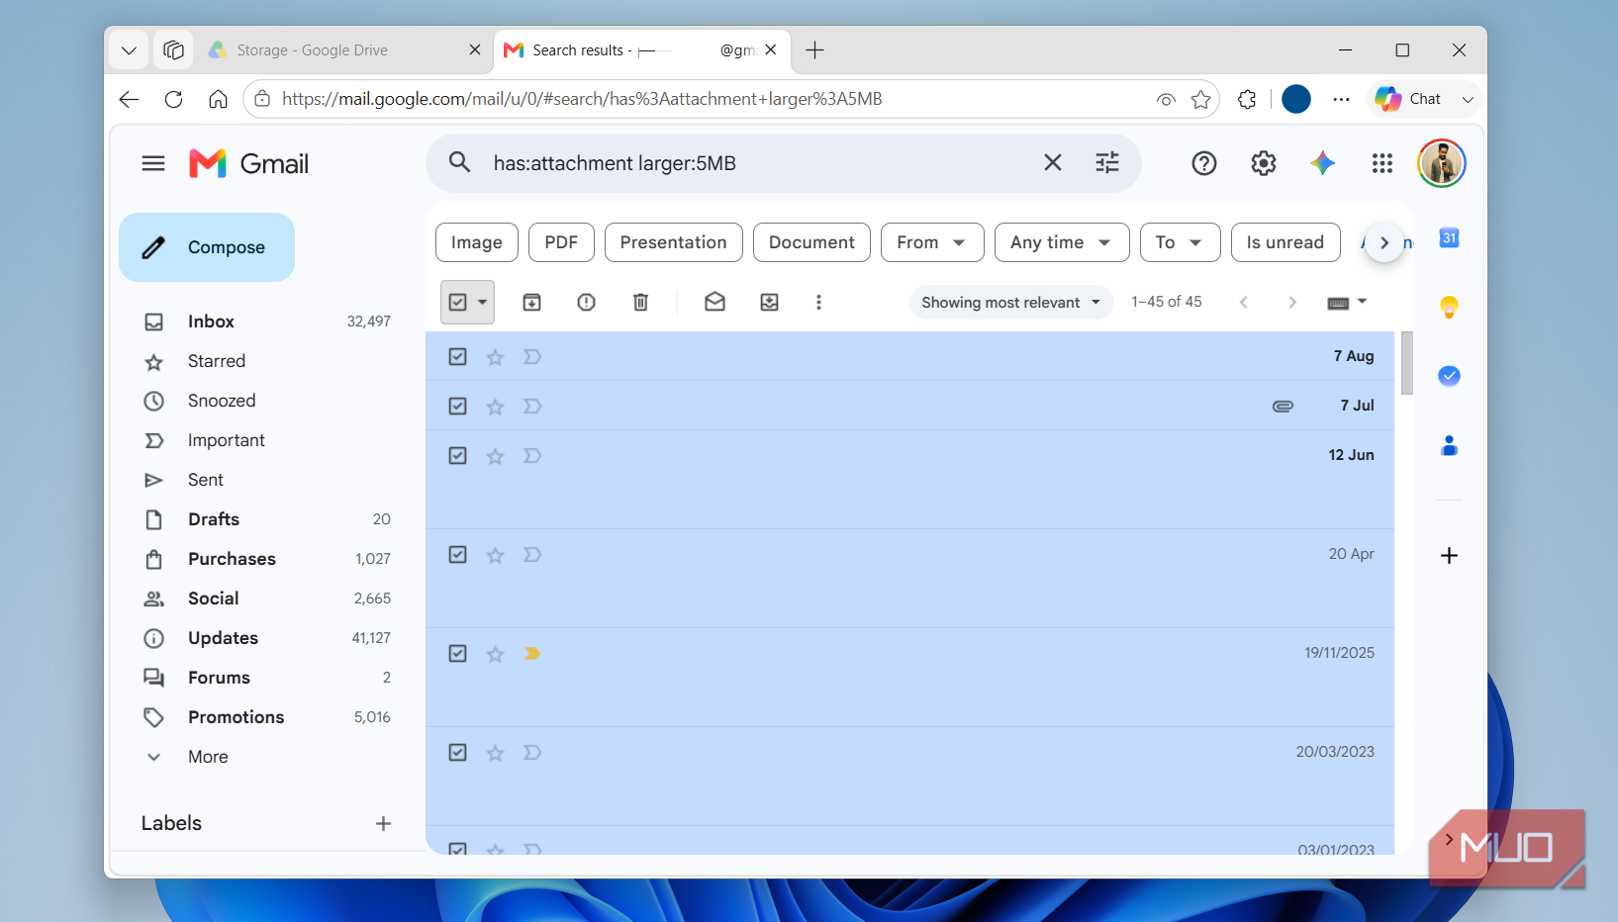Uncheck the 20 Apr email checkbox
The height and width of the screenshot is (922, 1618).
coord(458,555)
